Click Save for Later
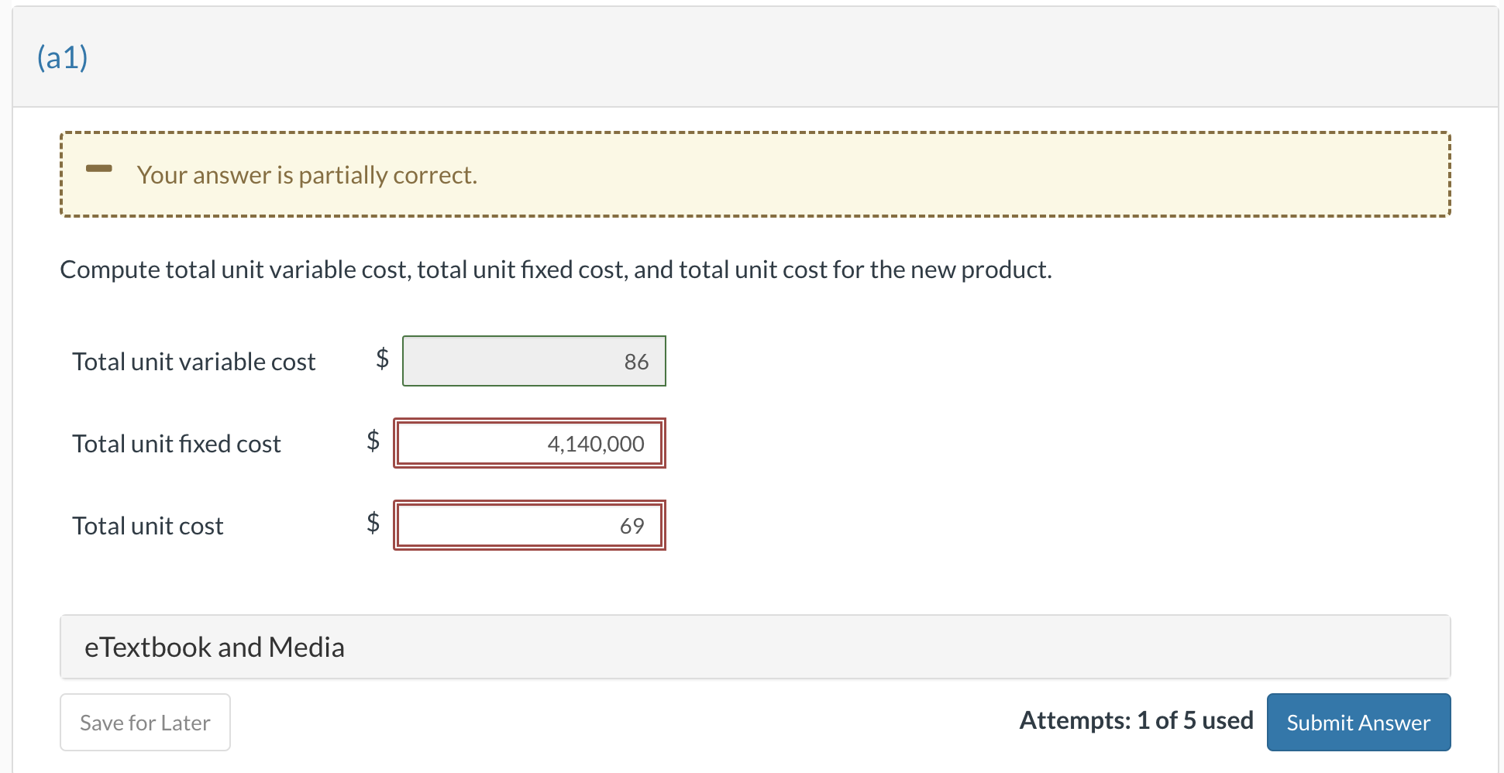This screenshot has width=1504, height=773. tap(144, 722)
